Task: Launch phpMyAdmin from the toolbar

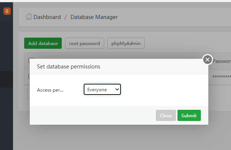Action: [126, 43]
